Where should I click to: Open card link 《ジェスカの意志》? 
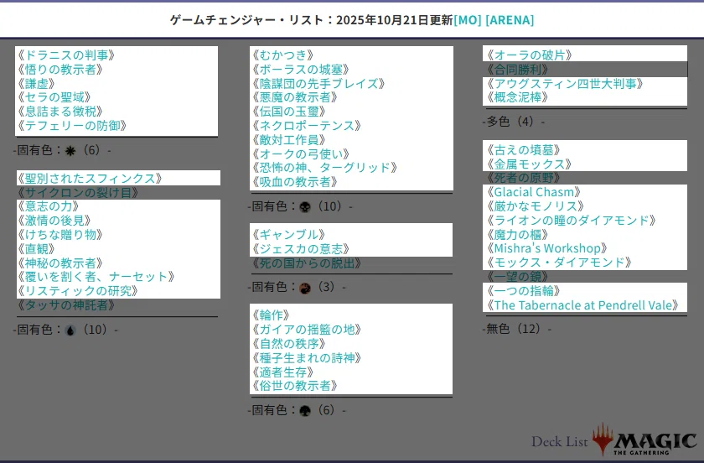300,249
